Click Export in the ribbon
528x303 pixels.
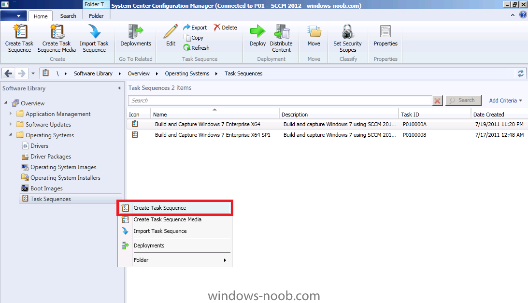[195, 28]
